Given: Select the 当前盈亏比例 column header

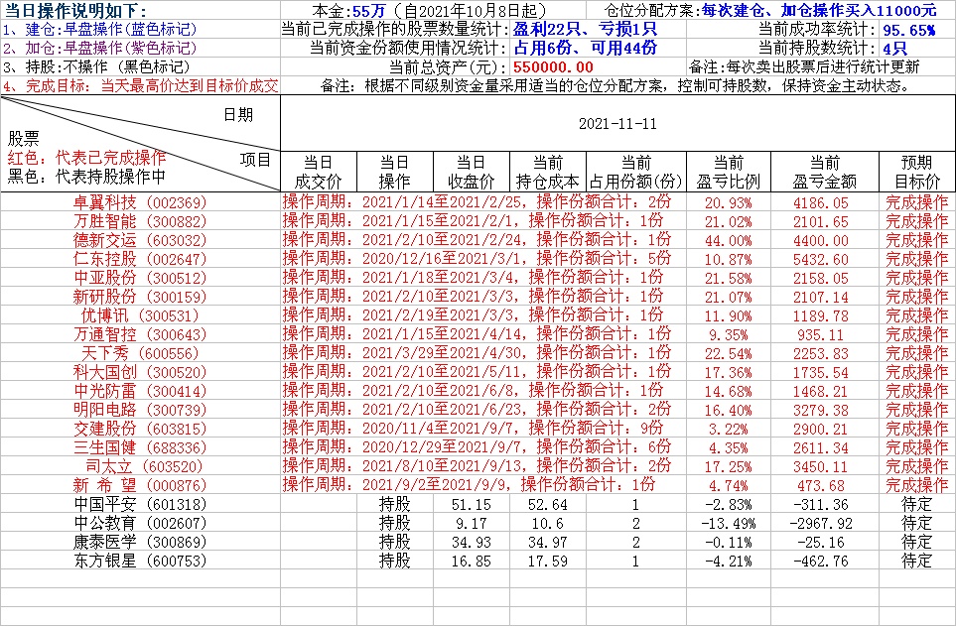Looking at the screenshot, I should pos(729,172).
